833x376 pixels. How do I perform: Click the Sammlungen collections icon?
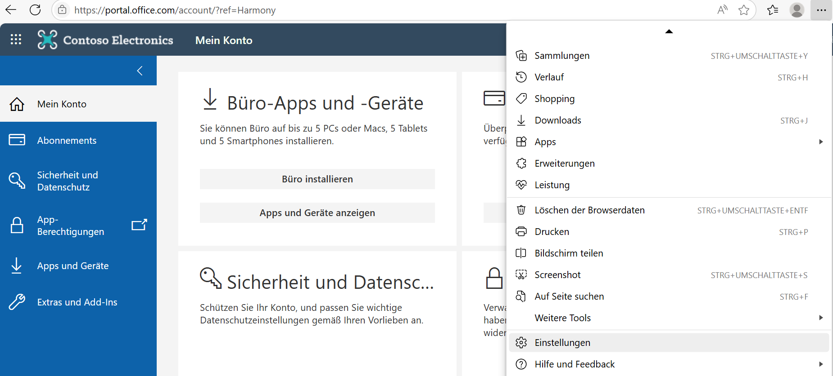pyautogui.click(x=521, y=56)
